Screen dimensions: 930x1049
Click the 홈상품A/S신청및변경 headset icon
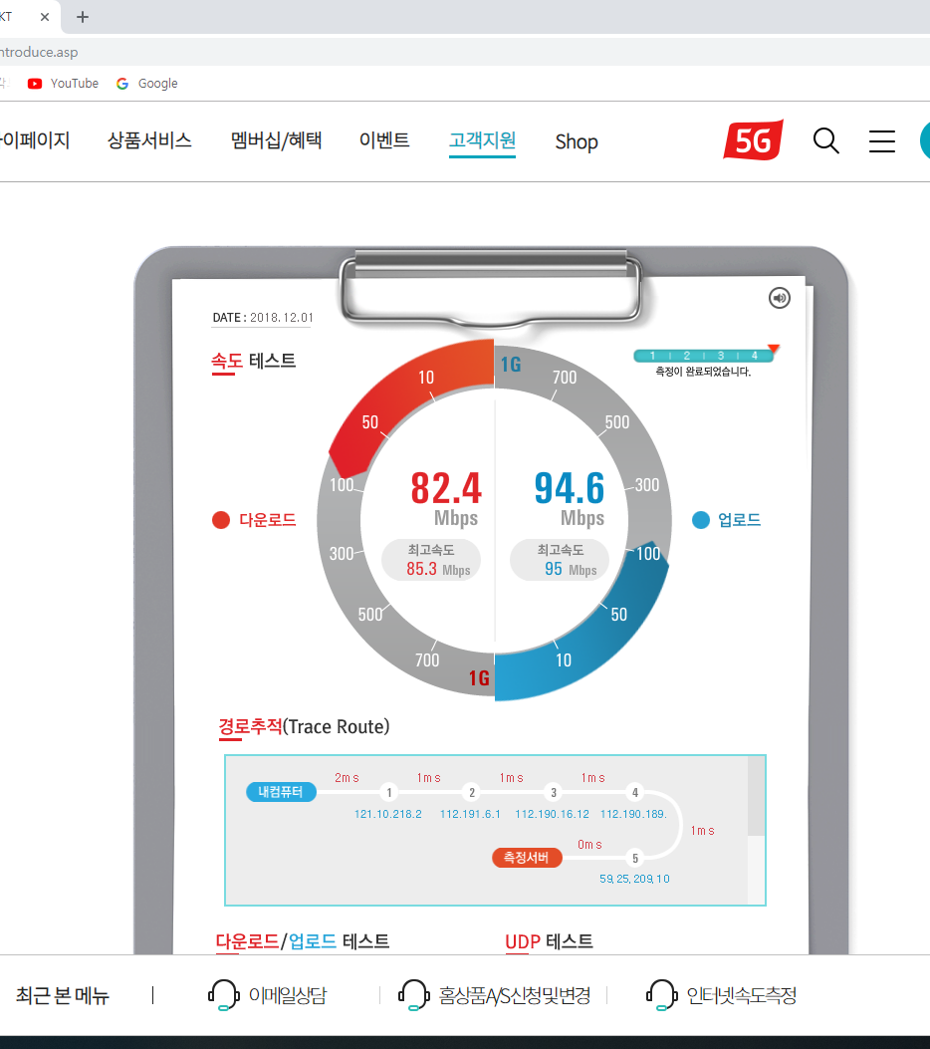point(412,995)
